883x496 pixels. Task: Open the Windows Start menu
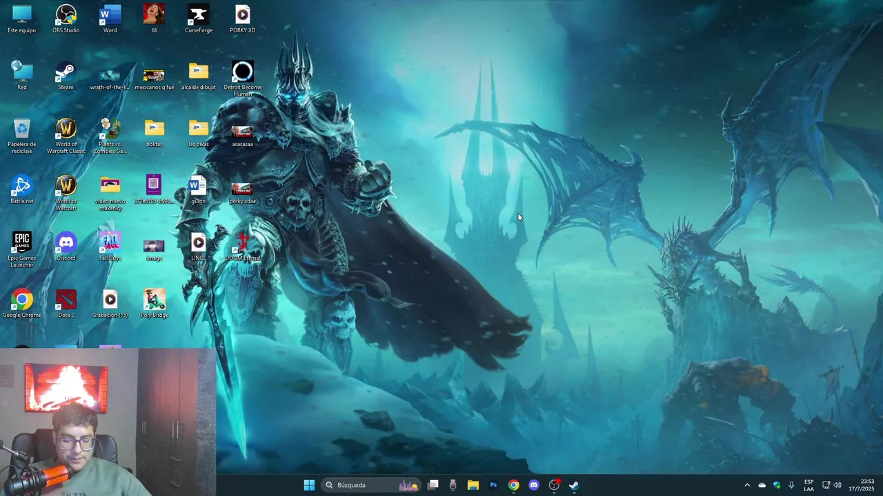click(309, 485)
